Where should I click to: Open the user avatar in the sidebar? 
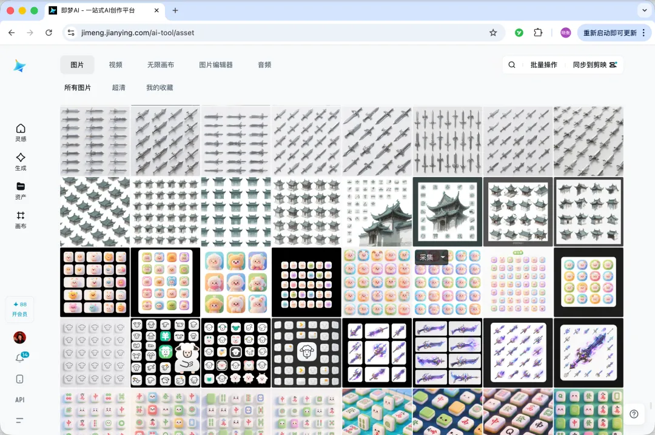(19, 337)
